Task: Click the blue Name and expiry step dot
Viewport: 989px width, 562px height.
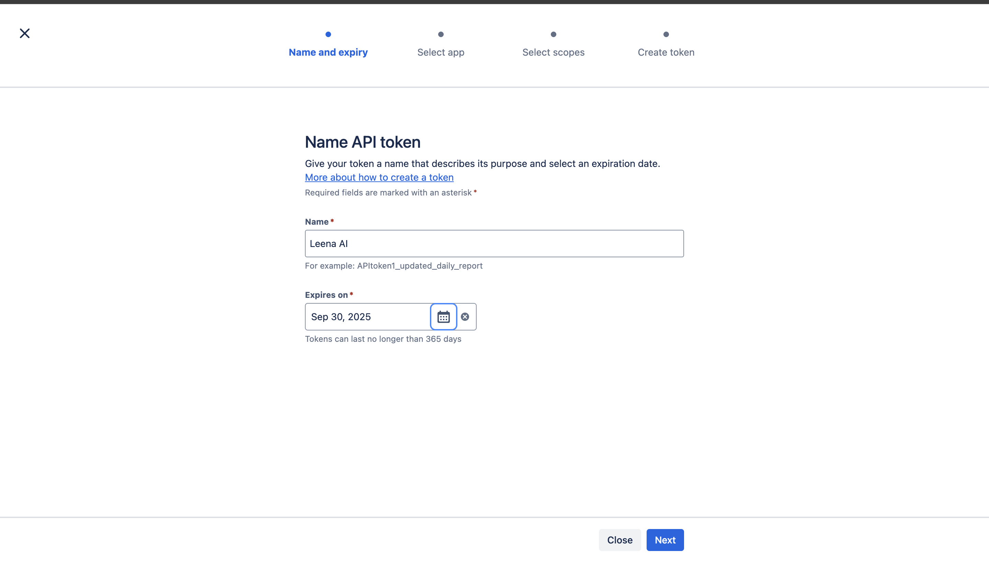Action: (x=328, y=34)
